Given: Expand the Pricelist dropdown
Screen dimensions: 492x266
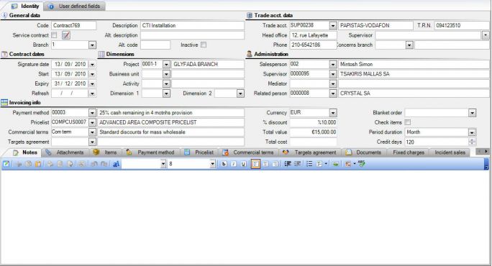Looking at the screenshot, I should (92, 122).
